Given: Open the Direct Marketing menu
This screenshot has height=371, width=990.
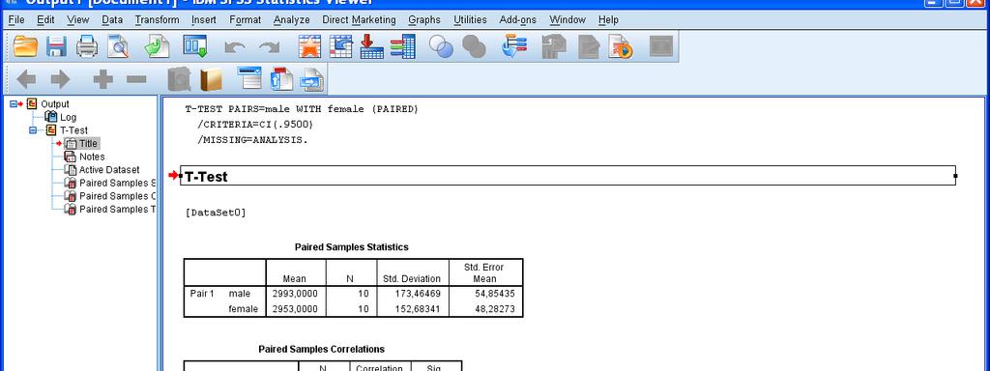Looking at the screenshot, I should click(359, 19).
